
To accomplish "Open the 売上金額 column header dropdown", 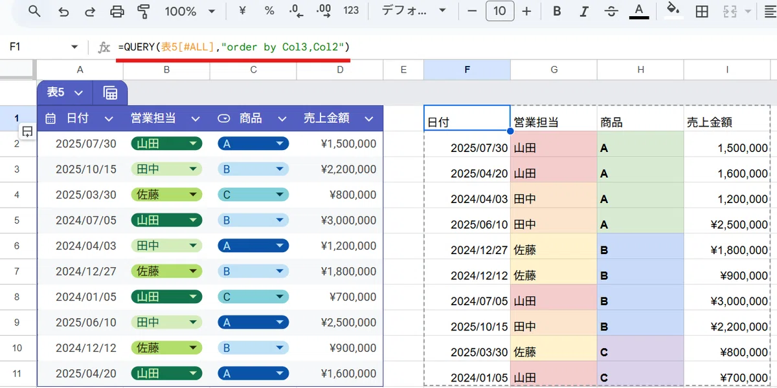I will pyautogui.click(x=369, y=118).
